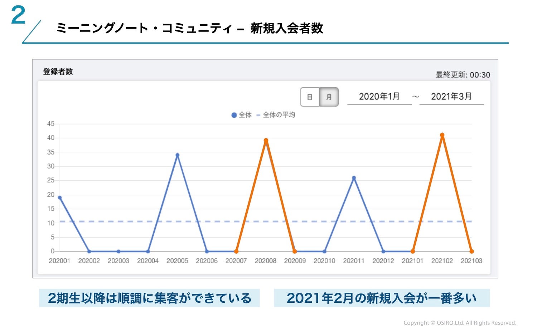This screenshot has width=537, height=336.
Task: Open the end date field 2021年3月
Action: pos(451,97)
